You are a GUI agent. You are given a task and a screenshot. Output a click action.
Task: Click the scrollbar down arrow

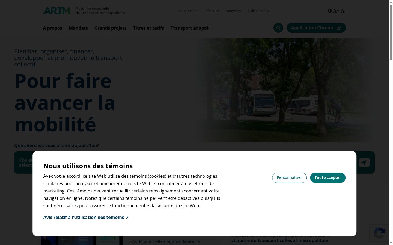[x=391, y=243]
